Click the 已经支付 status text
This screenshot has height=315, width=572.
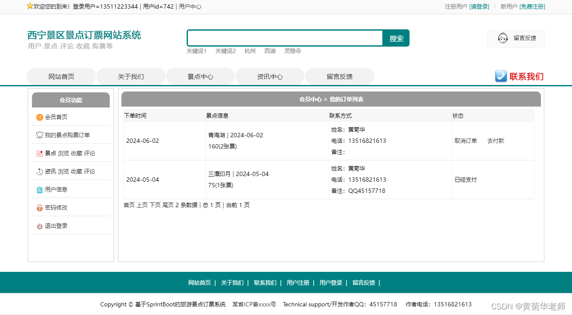(466, 180)
